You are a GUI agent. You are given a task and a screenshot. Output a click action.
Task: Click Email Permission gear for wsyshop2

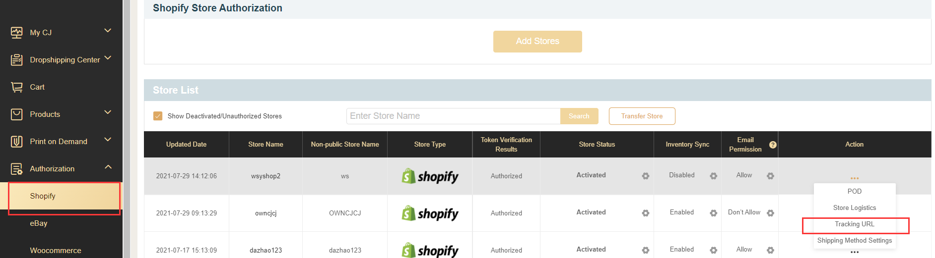pyautogui.click(x=770, y=176)
